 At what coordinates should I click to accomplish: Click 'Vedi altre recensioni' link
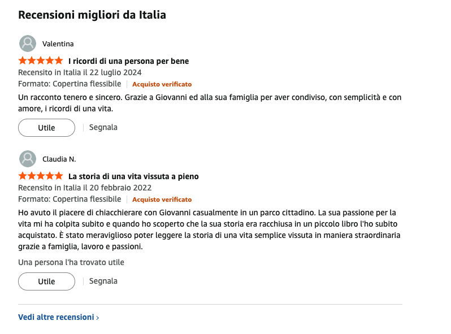[x=56, y=317]
